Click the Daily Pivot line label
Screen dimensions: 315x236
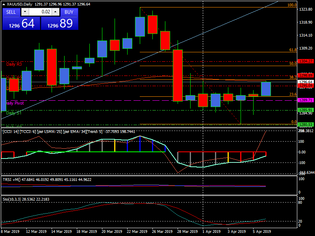(15, 103)
